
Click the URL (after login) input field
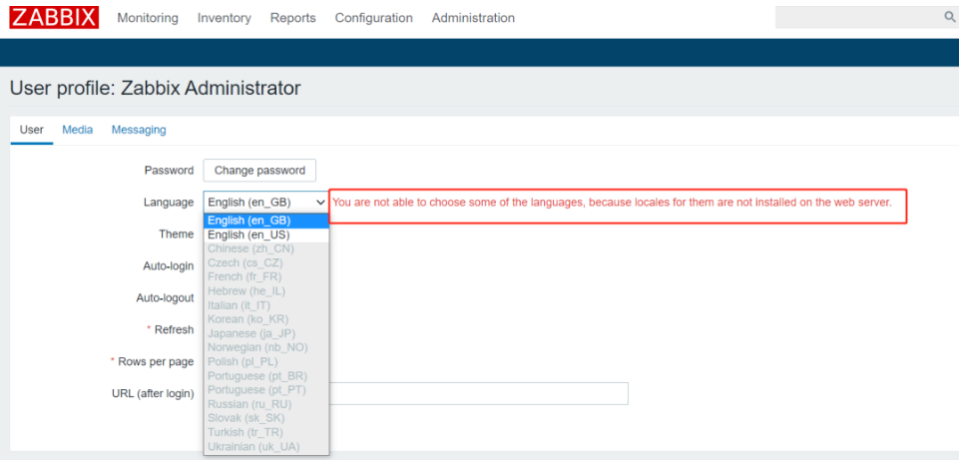pyautogui.click(x=478, y=393)
